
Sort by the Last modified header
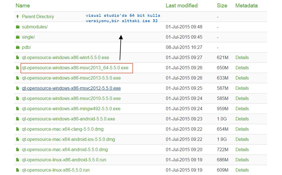tap(182, 6)
